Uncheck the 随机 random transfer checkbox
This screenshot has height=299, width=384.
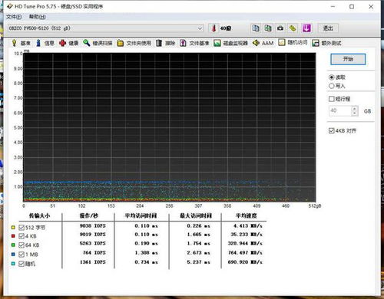(x=22, y=264)
